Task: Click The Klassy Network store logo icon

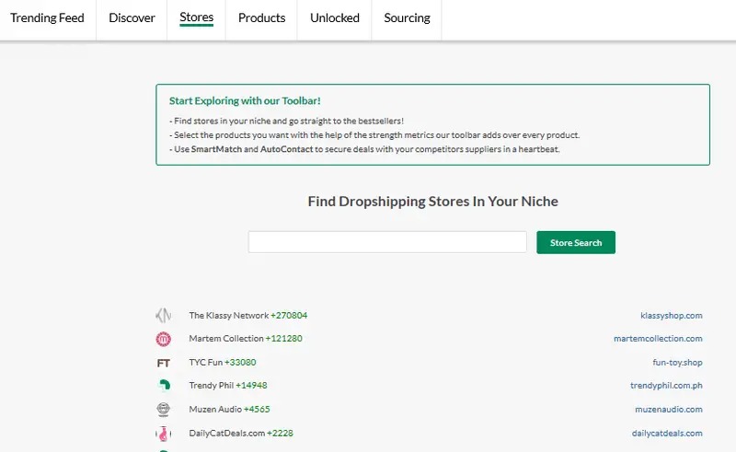Action: (164, 315)
